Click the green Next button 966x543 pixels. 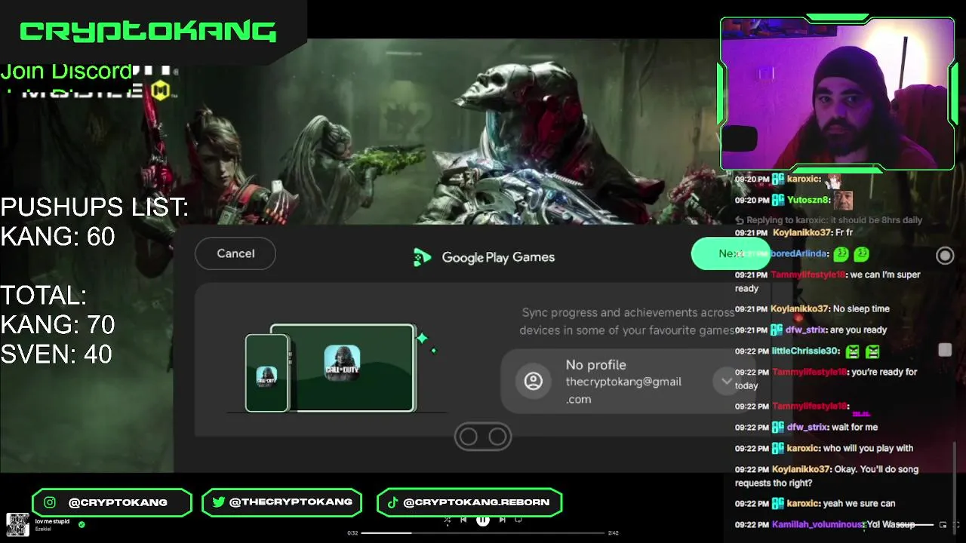pyautogui.click(x=729, y=253)
